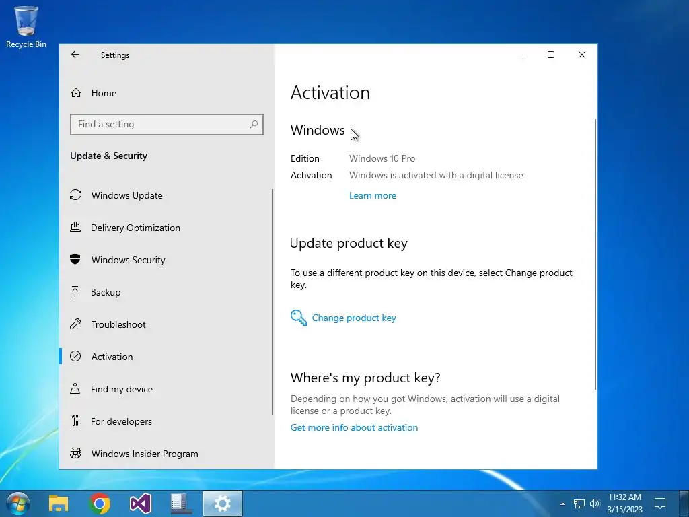
Task: Click the Change product key link
Action: pos(354,318)
